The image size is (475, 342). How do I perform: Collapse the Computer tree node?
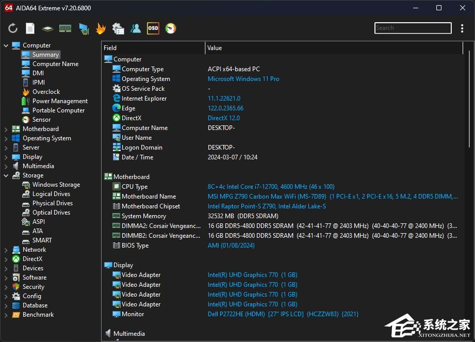6,45
